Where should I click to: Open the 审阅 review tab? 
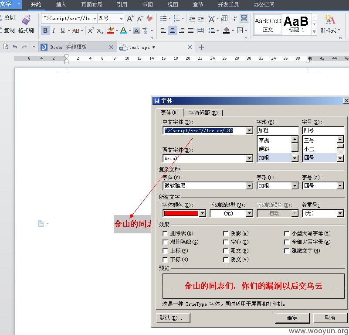point(147,5)
